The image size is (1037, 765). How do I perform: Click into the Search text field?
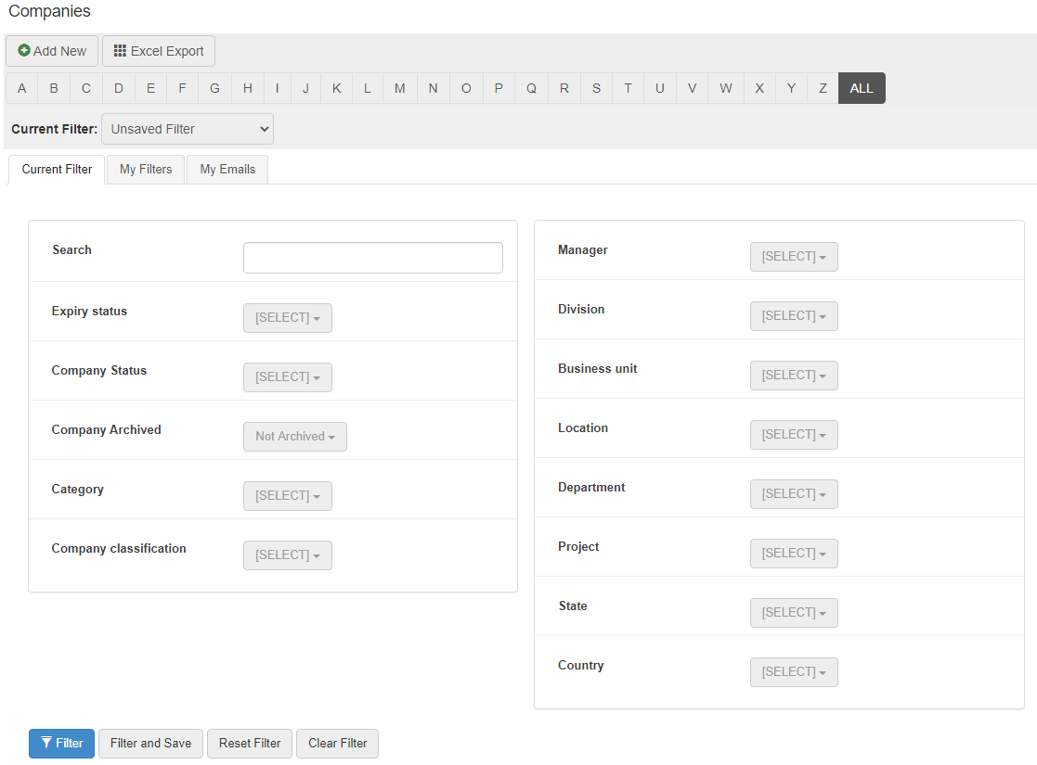pyautogui.click(x=372, y=258)
